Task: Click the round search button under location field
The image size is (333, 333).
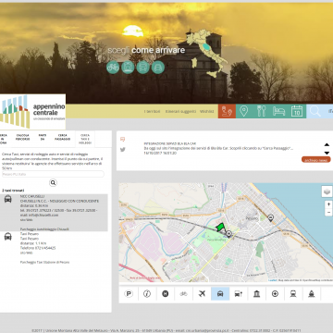Action: [53, 183]
